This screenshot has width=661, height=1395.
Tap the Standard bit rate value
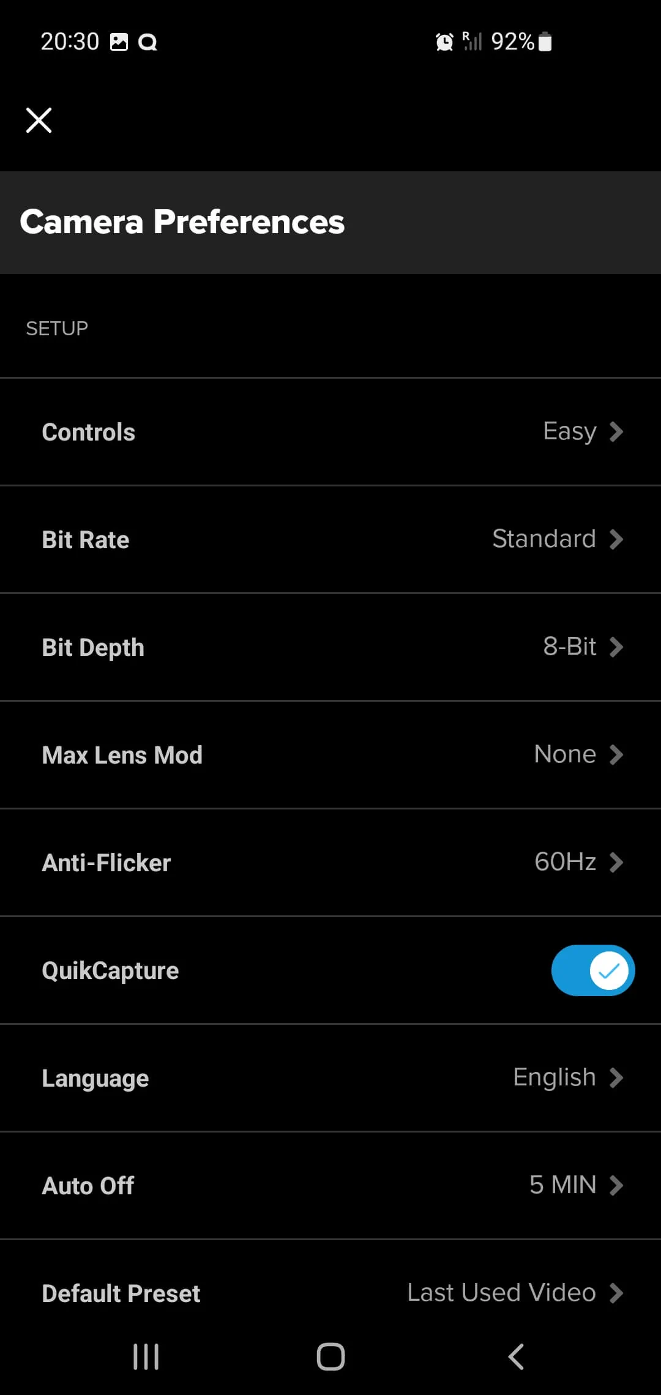(x=543, y=540)
